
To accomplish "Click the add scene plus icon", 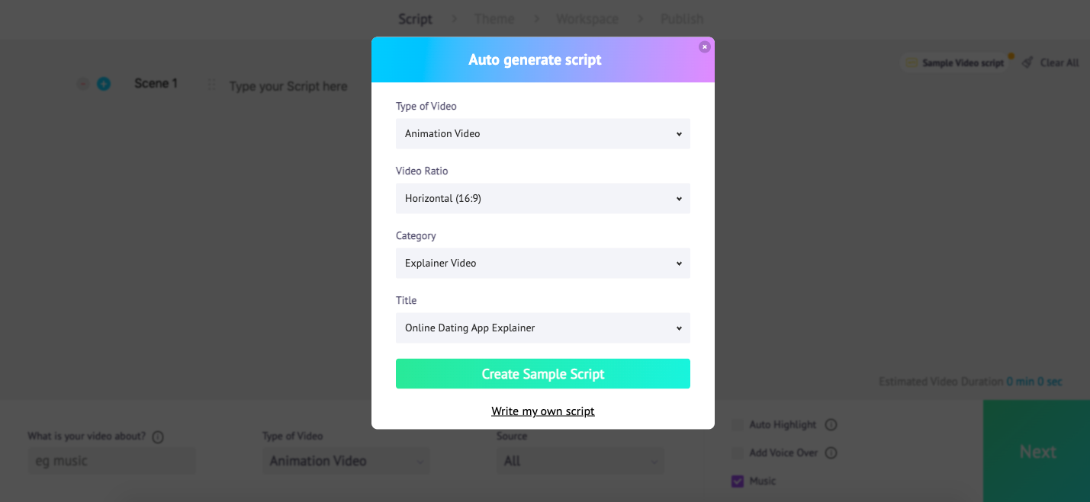I will [104, 84].
